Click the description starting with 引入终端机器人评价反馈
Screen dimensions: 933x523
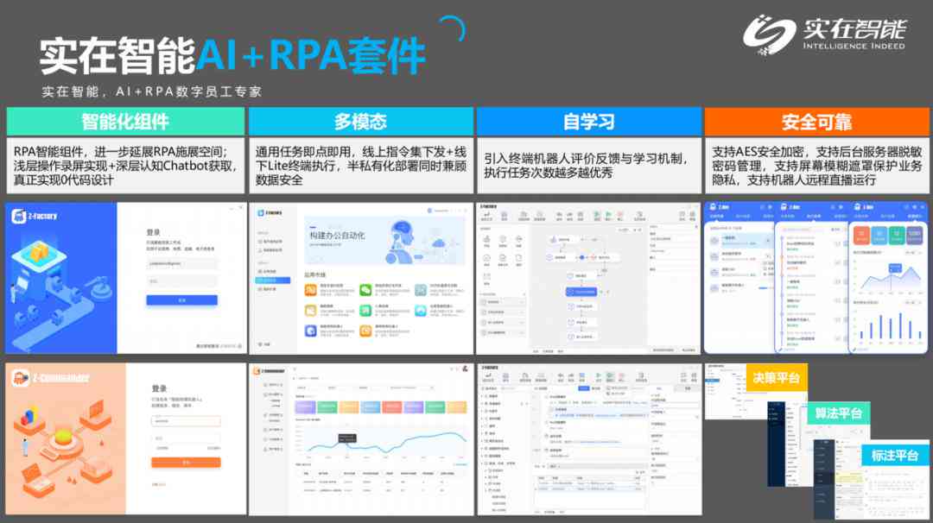click(586, 165)
